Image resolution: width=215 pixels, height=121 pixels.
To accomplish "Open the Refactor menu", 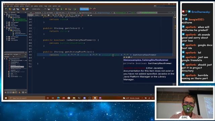I will [27, 6].
